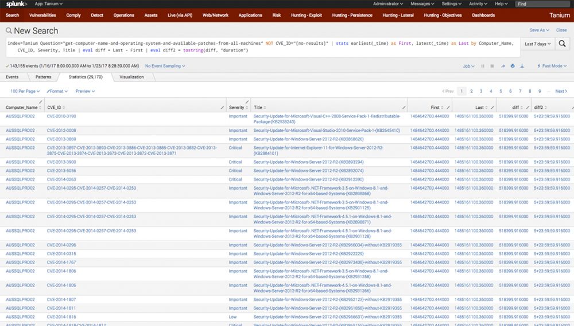The image size is (574, 326).
Task: Run the search with the magnifier button
Action: click(562, 44)
